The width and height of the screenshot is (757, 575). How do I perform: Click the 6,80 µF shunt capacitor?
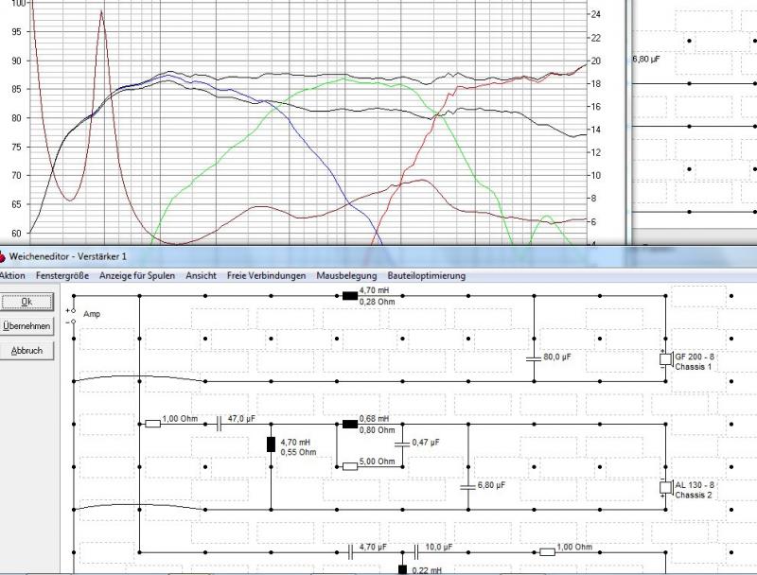tap(467, 487)
